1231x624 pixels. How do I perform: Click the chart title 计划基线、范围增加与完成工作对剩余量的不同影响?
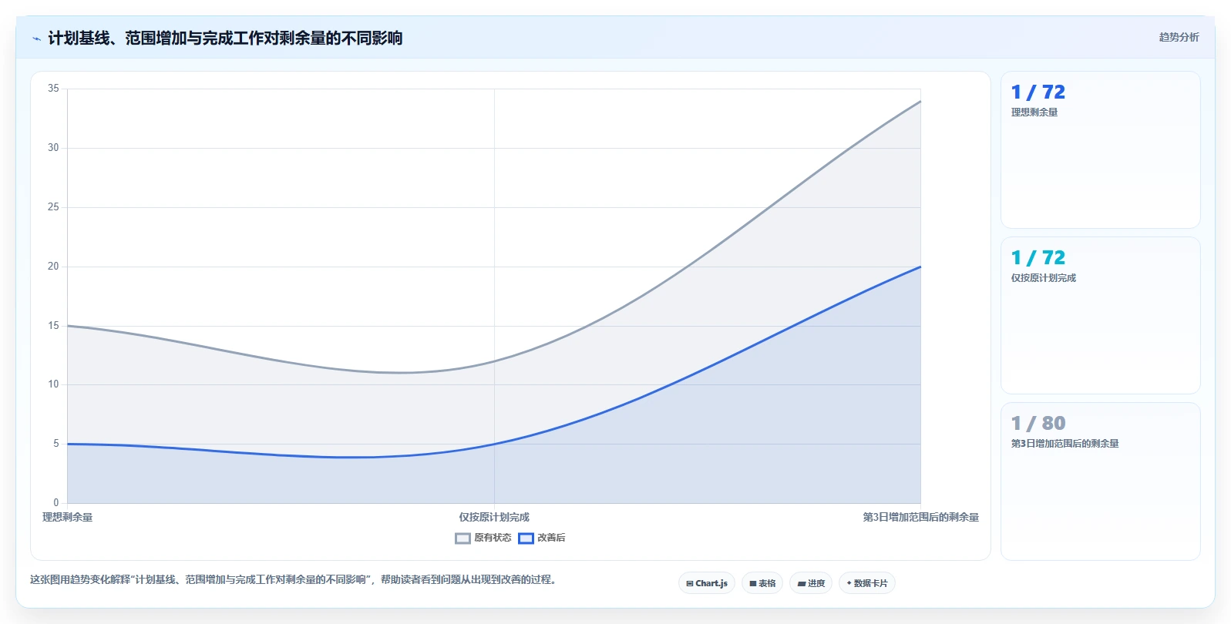click(225, 39)
